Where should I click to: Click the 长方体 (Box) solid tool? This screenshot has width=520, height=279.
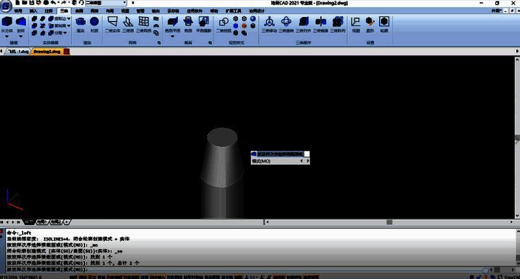click(7, 24)
